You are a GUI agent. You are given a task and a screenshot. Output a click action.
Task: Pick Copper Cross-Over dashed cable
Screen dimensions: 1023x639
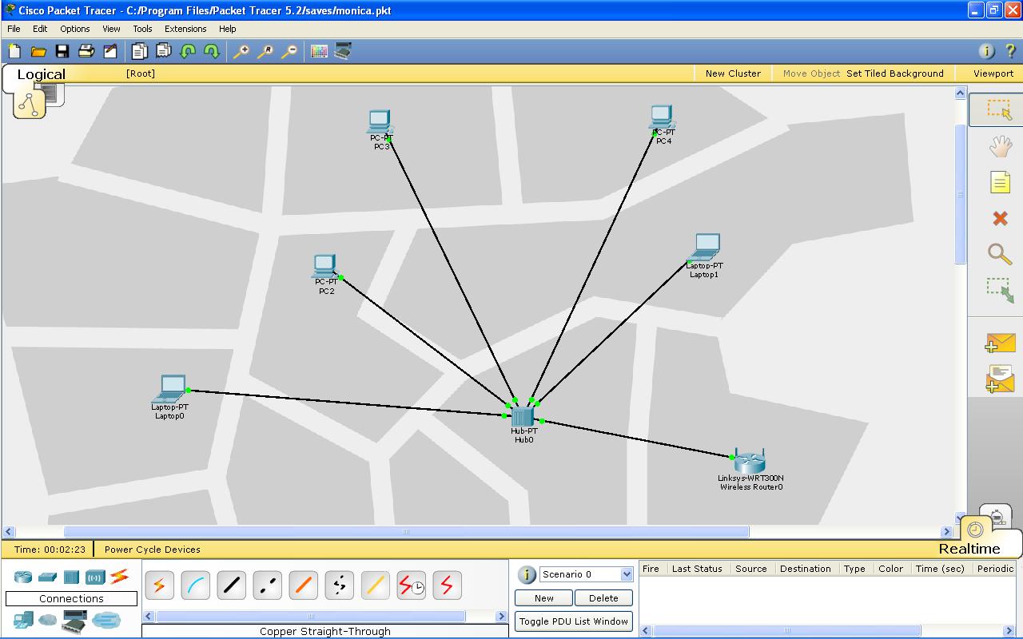(267, 586)
